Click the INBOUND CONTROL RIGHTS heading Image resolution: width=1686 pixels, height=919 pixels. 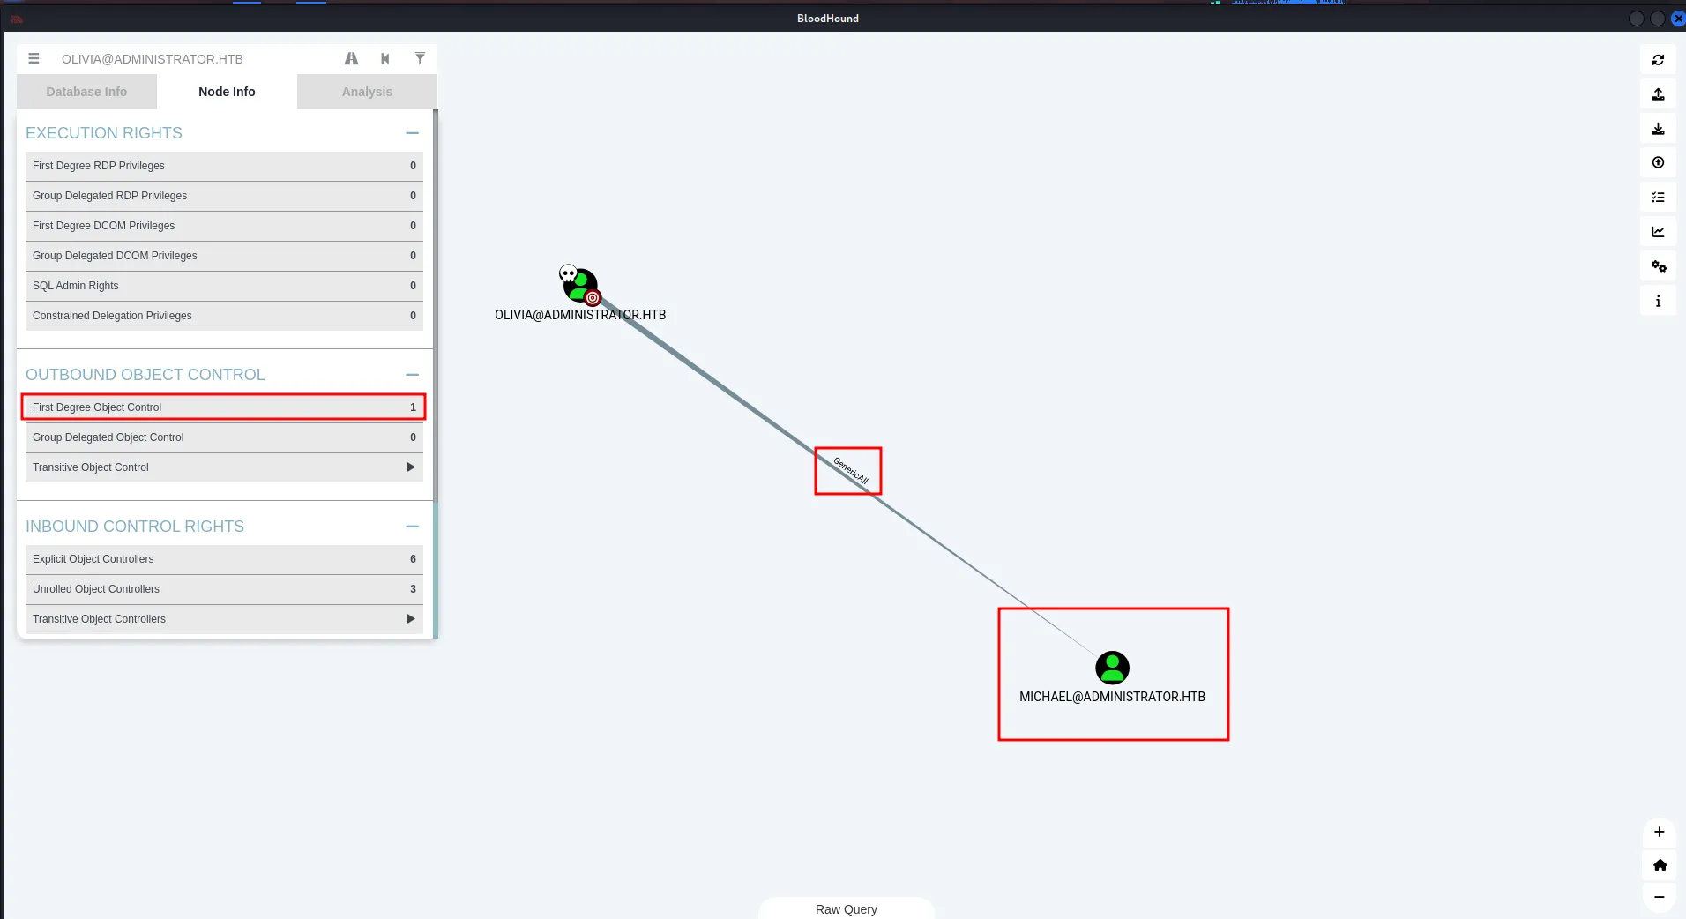pyautogui.click(x=135, y=527)
